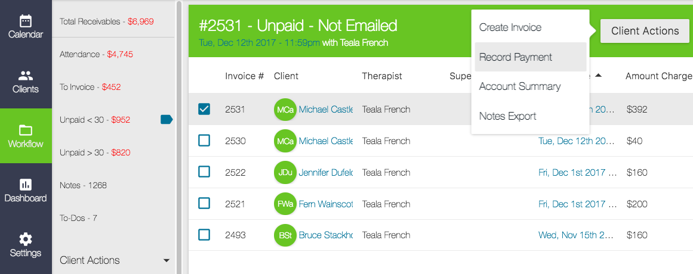Open the Settings gear icon
Screen dimensions: 693x274
pos(26,239)
